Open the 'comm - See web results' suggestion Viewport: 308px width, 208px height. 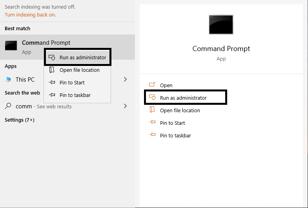43,106
